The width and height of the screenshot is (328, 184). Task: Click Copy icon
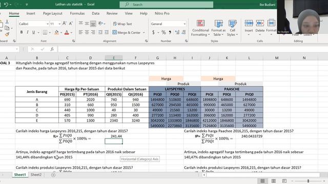(7, 28)
